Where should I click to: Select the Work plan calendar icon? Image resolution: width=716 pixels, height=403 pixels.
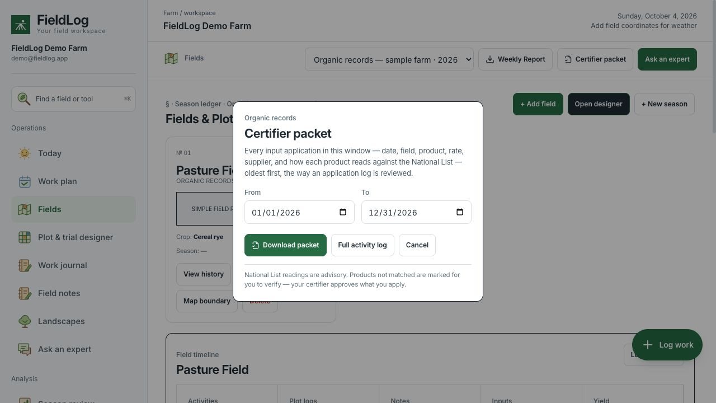(25, 181)
